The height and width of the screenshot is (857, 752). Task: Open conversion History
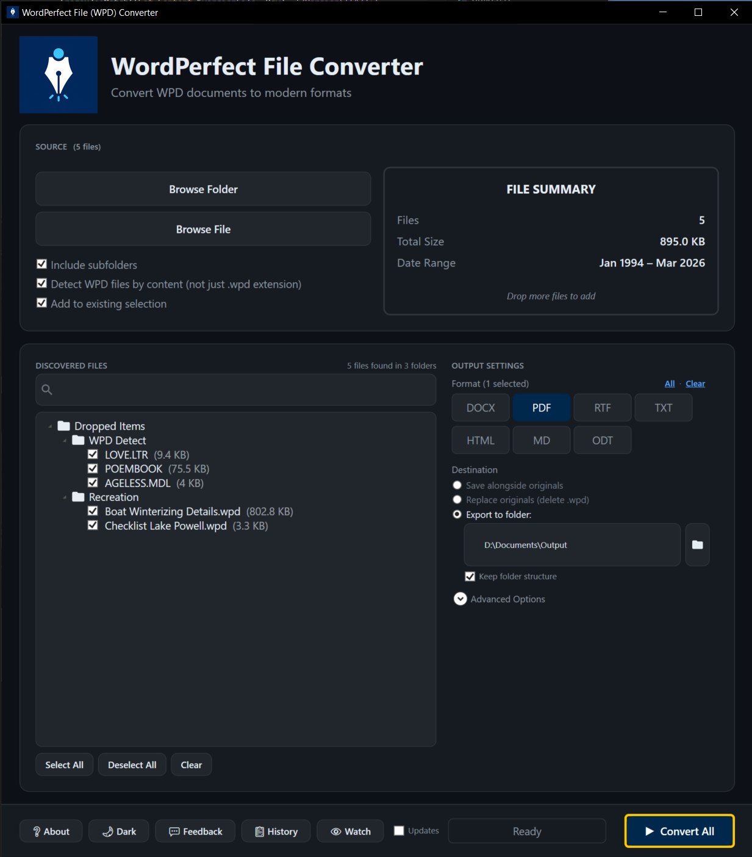[276, 831]
